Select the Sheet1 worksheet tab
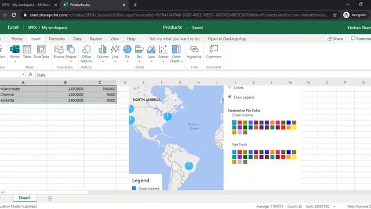Viewport: 371px width, 209px height. click(x=24, y=198)
